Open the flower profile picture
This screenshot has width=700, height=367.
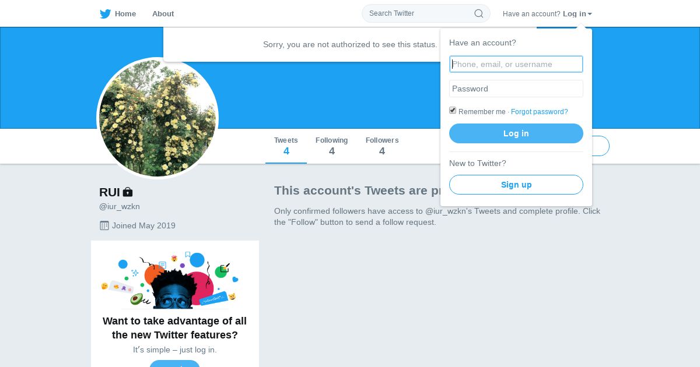[x=157, y=118]
